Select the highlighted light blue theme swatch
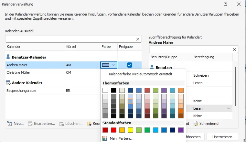246x142 pixels. 130,101
